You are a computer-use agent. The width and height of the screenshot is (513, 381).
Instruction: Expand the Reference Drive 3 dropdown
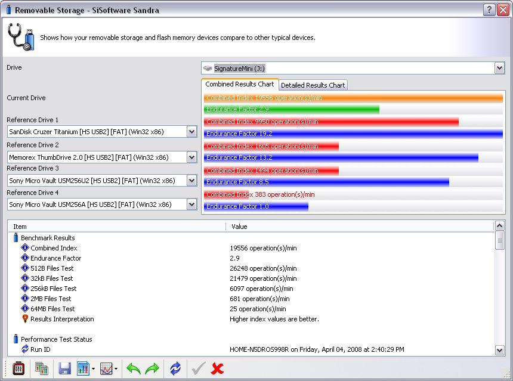[x=191, y=181]
